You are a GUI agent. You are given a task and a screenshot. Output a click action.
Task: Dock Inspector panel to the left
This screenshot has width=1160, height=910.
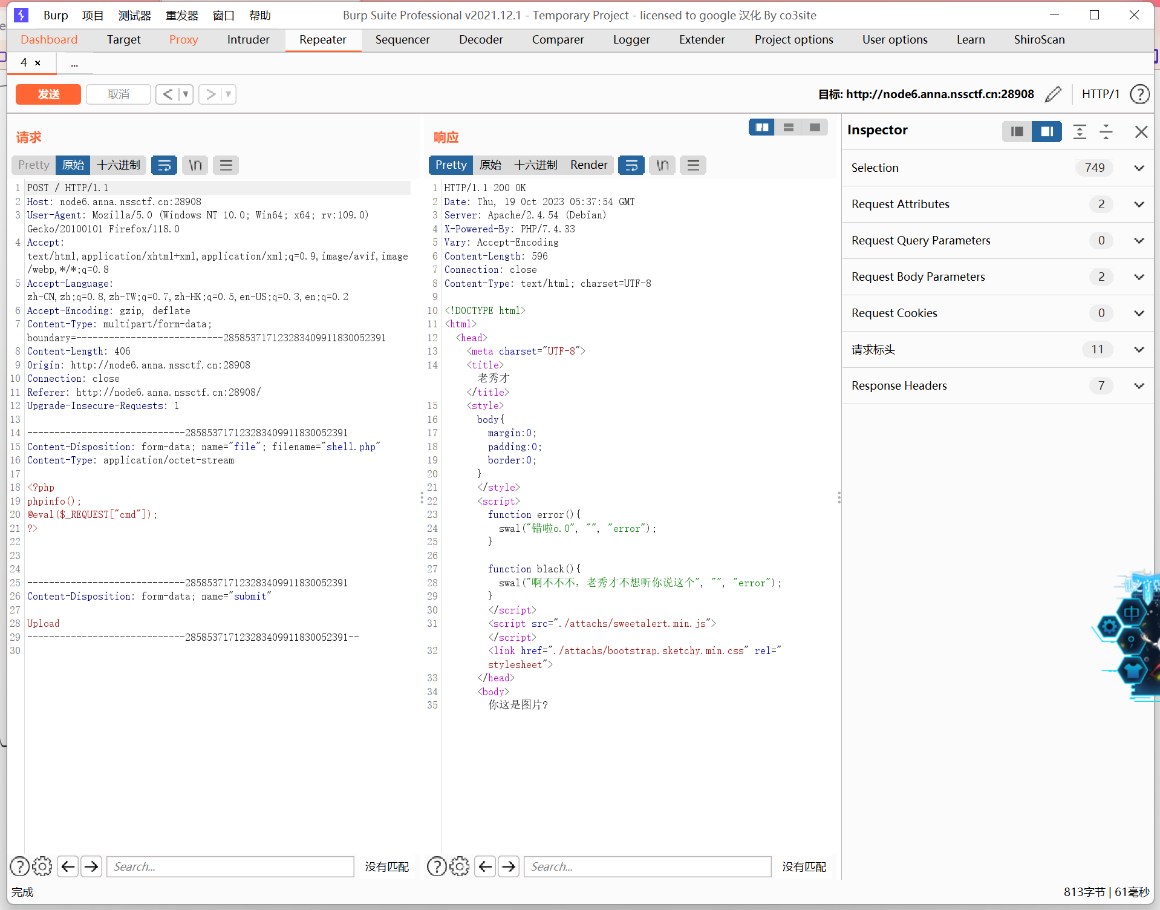[x=1017, y=131]
